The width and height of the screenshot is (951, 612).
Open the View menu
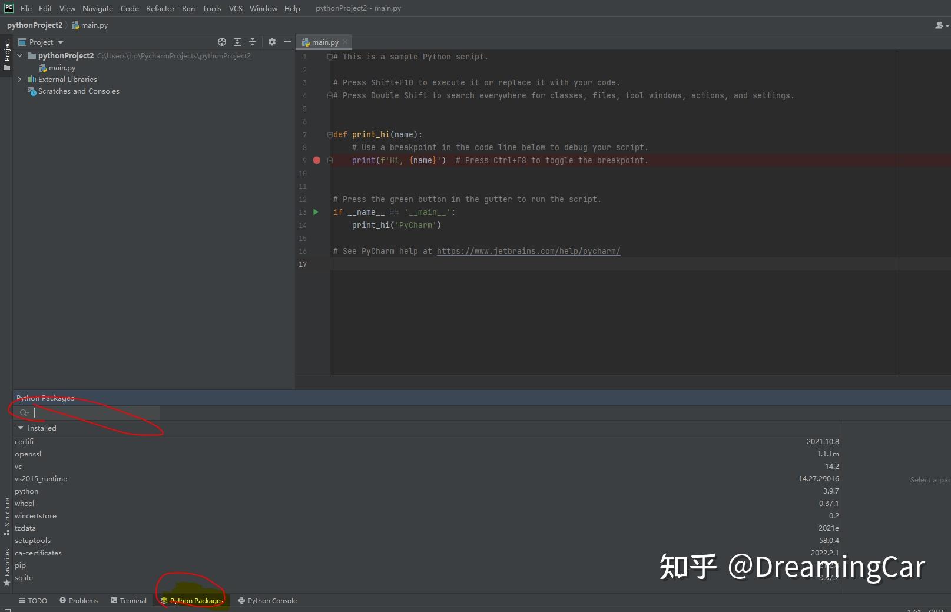pyautogui.click(x=67, y=8)
